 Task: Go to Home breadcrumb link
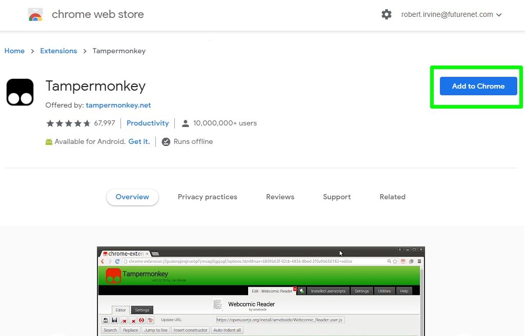click(14, 51)
